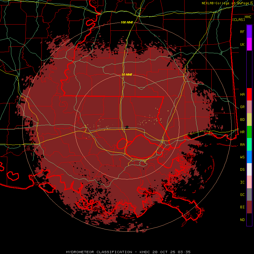The width and height of the screenshot is (254, 254).
Task: Click the 'GC' legend label
Action: 242,195
